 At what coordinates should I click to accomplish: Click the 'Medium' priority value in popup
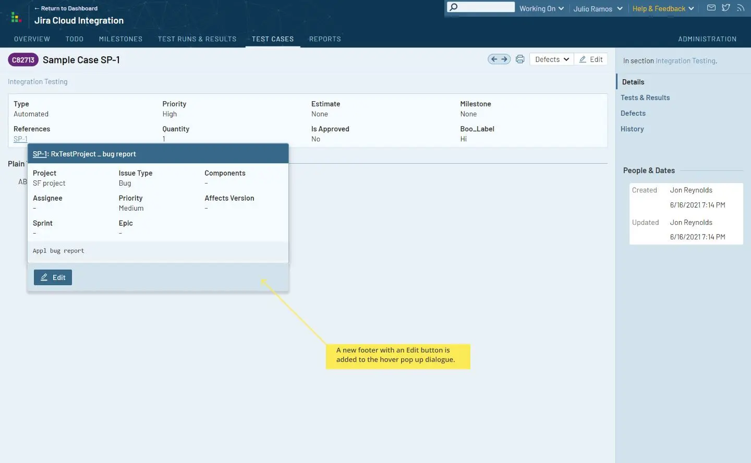tap(131, 209)
